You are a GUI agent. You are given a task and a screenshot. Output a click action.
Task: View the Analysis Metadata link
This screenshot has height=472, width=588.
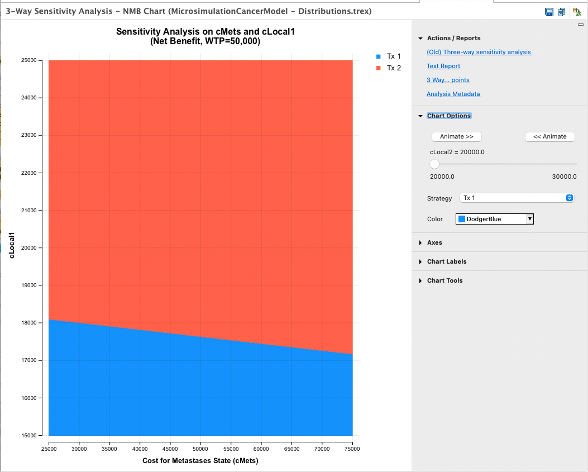click(454, 94)
